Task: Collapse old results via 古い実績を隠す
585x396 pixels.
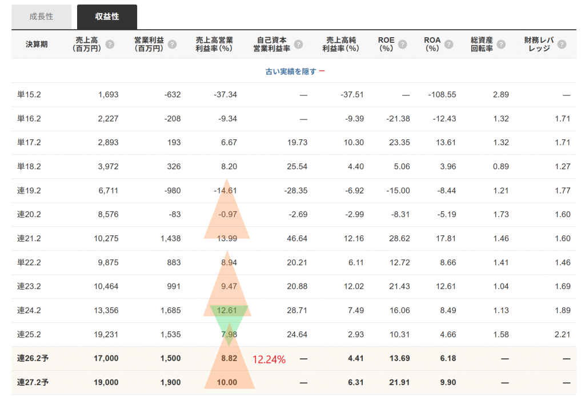Action: 295,71
